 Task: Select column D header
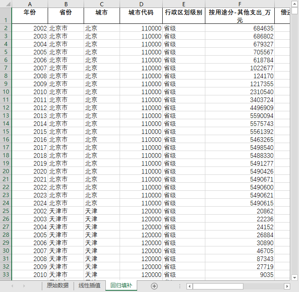click(141, 4)
